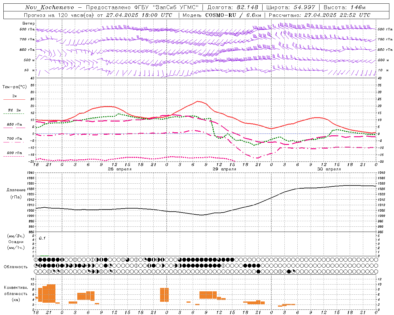Click the 28 апреля date label
Viewport: 394px width, 315px height.
coord(119,169)
